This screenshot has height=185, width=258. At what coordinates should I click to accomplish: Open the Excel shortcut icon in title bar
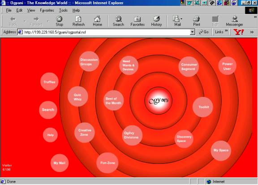coord(197,3)
